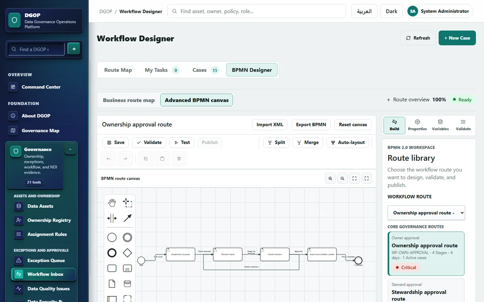Zoom in on the BPMN canvas
484x302 pixels.
coord(330,178)
